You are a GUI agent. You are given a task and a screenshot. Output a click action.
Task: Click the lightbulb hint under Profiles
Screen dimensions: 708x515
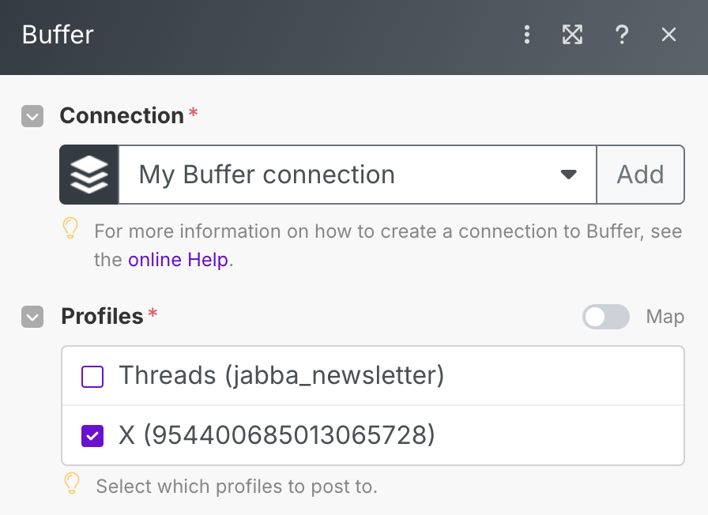tap(71, 483)
